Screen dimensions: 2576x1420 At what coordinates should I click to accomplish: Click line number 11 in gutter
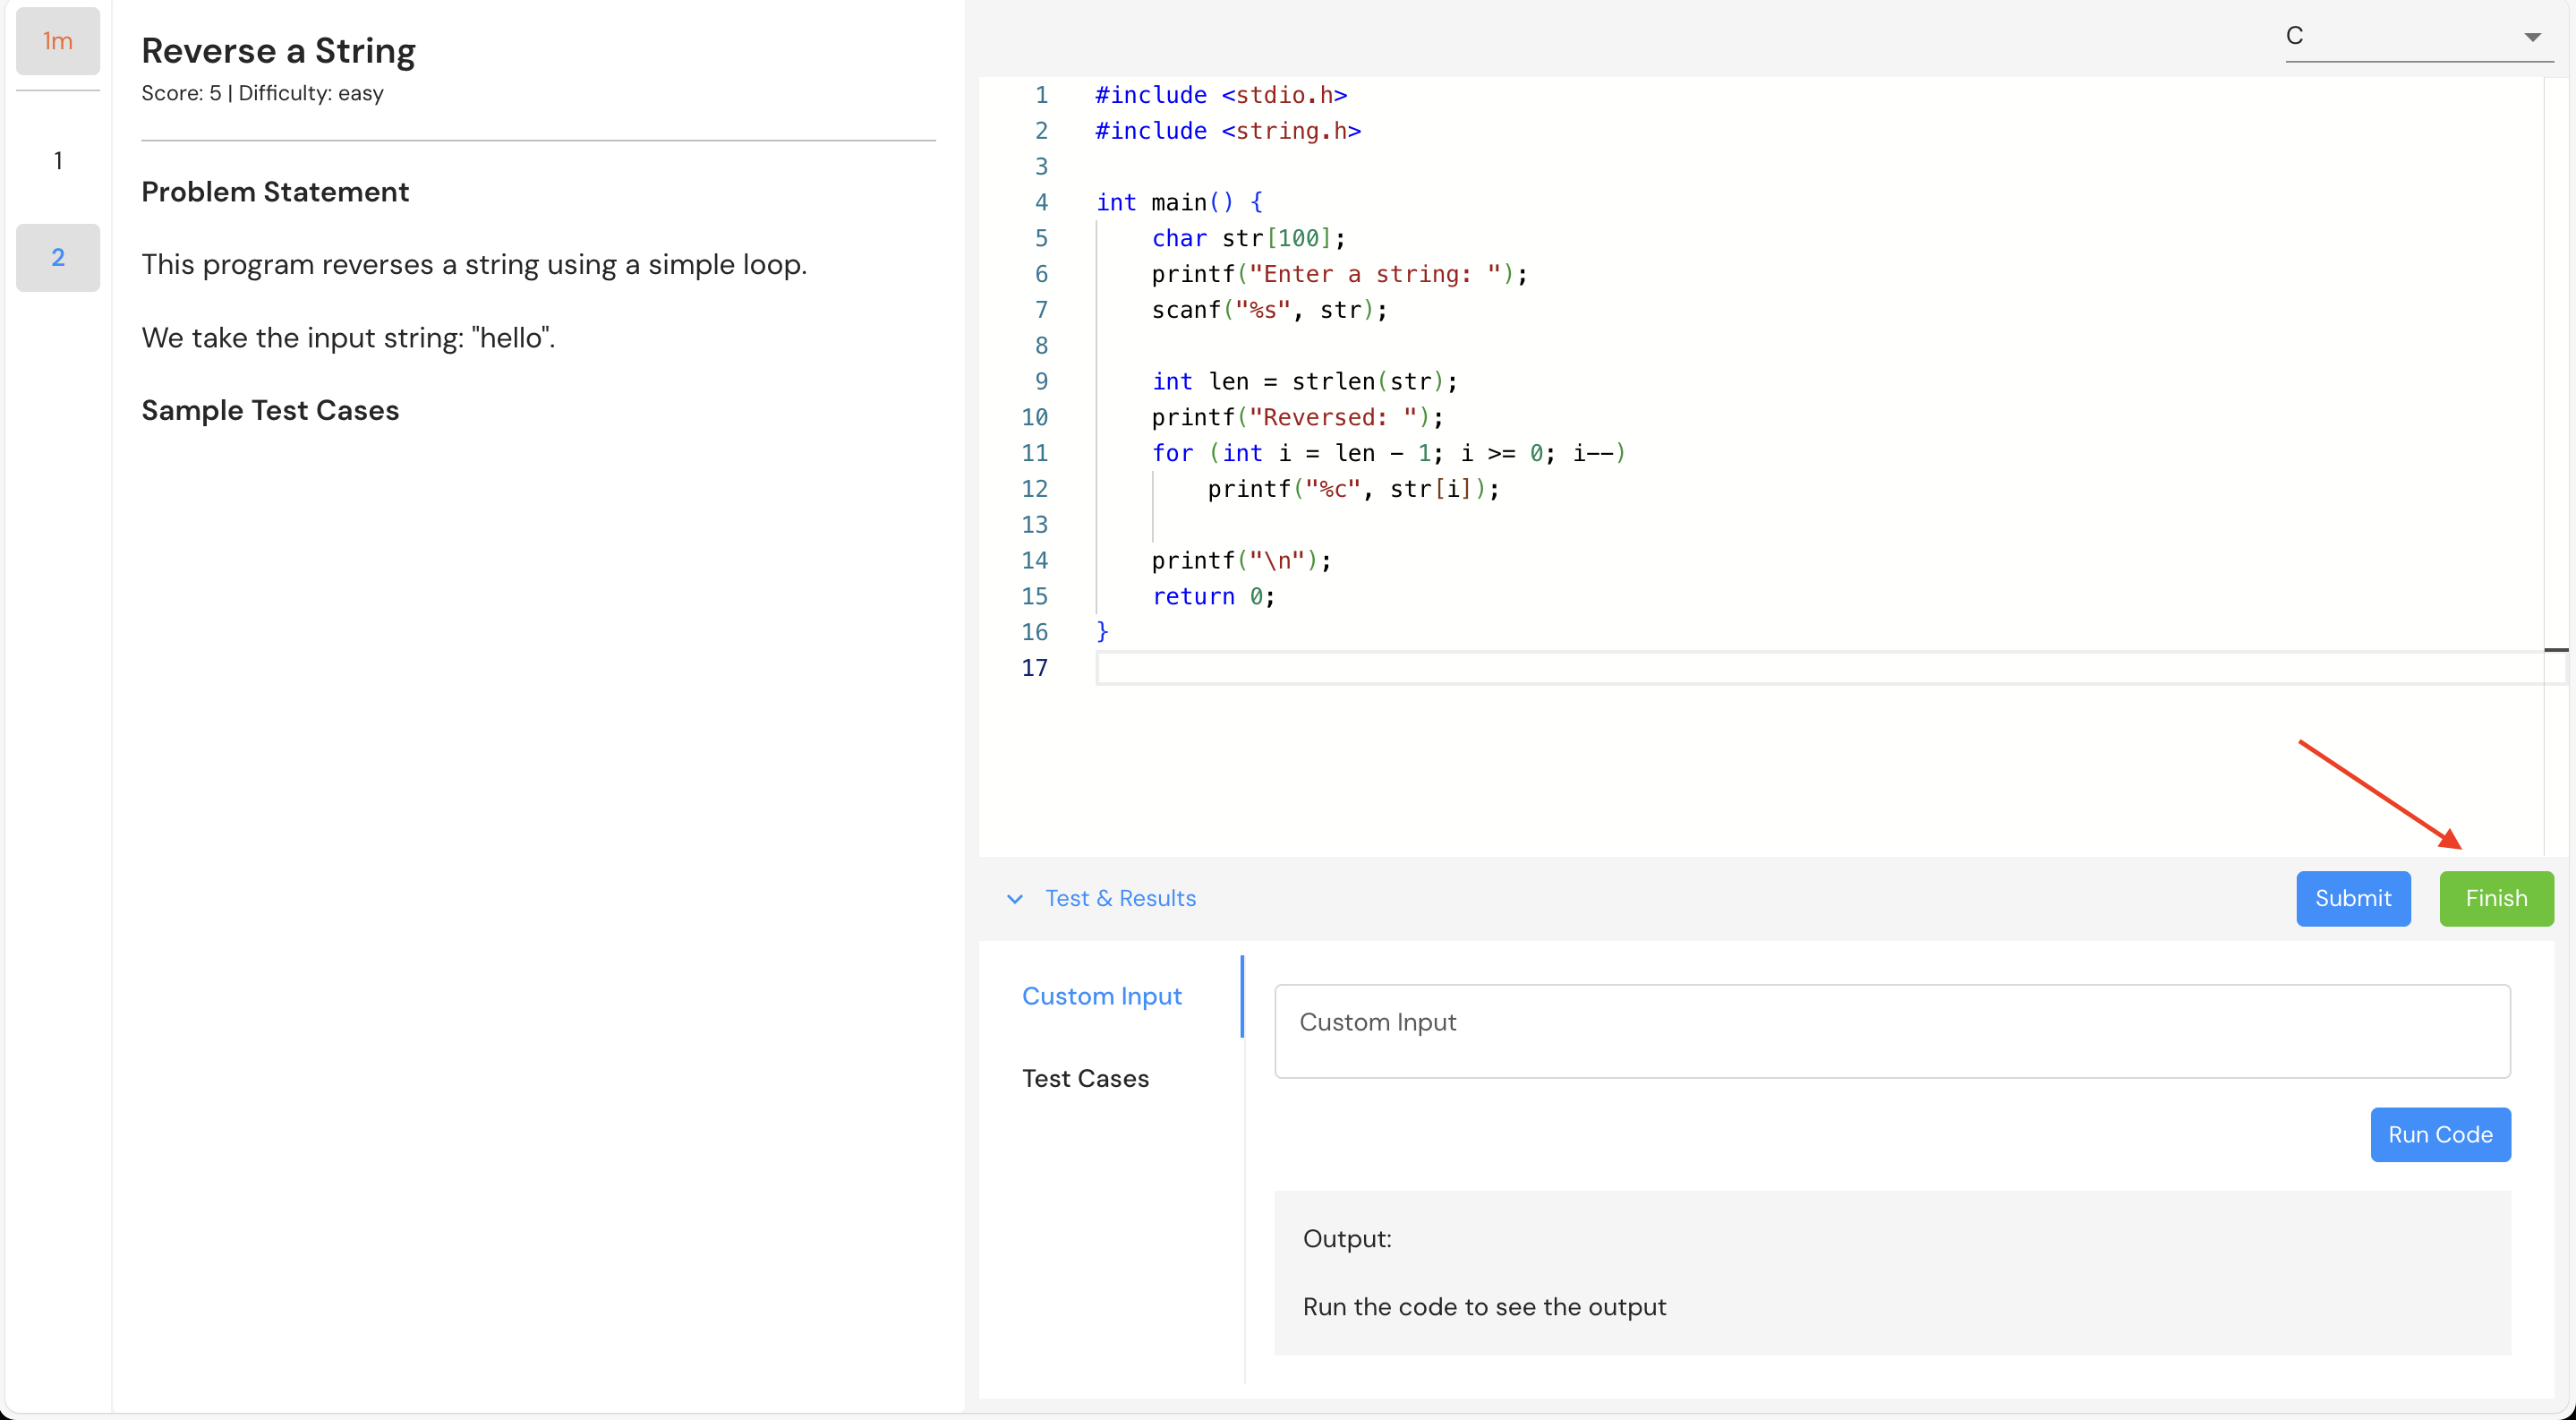(1034, 453)
